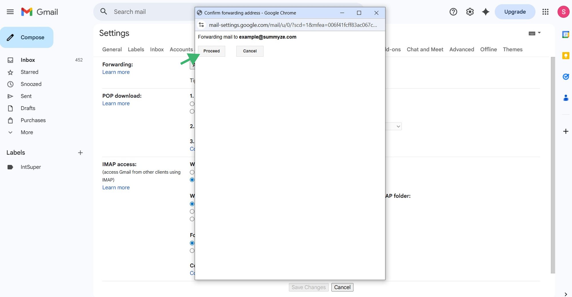Open the Forwarding Learn more link
The width and height of the screenshot is (572, 297).
(116, 72)
